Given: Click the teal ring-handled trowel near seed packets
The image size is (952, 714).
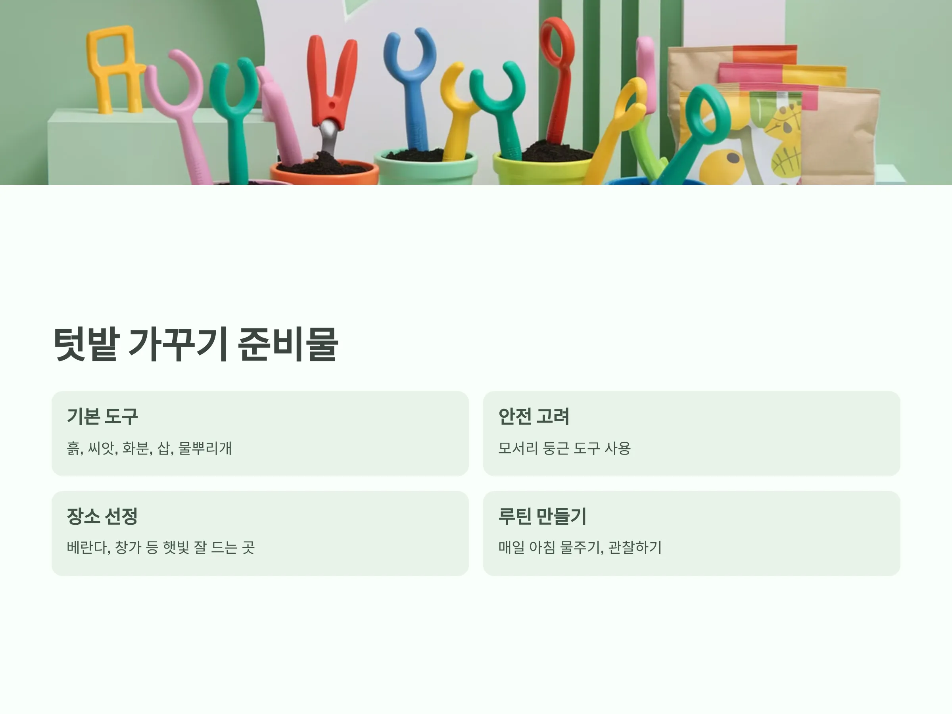Looking at the screenshot, I should pos(697,129).
